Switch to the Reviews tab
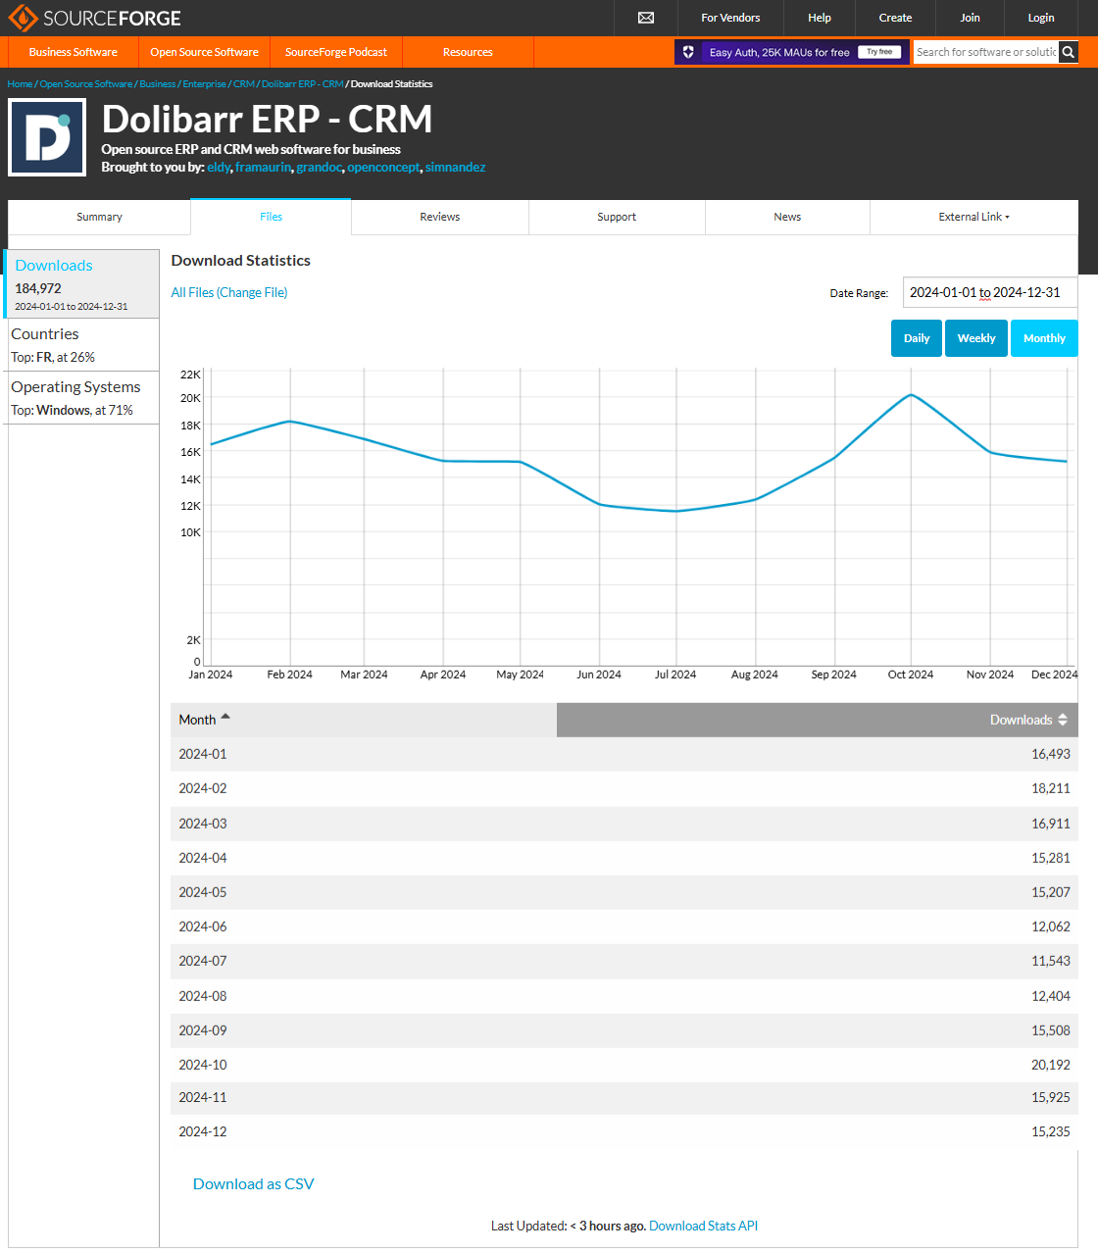 [x=439, y=217]
